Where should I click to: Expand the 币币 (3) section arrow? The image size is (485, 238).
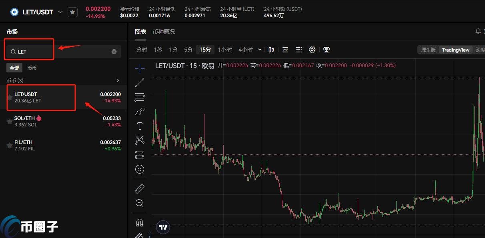pyautogui.click(x=118, y=80)
